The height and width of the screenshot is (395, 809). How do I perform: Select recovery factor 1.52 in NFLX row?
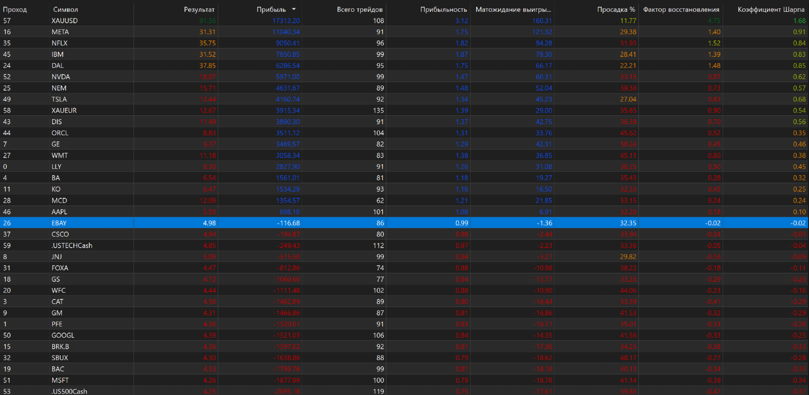click(714, 43)
